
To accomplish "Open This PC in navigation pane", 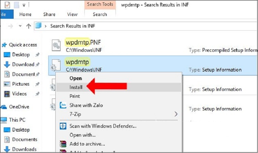I will 17,120.
